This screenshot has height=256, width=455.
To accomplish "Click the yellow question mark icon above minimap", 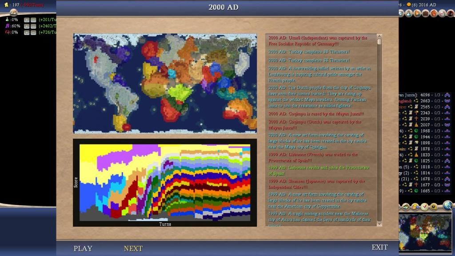I will click(434, 206).
